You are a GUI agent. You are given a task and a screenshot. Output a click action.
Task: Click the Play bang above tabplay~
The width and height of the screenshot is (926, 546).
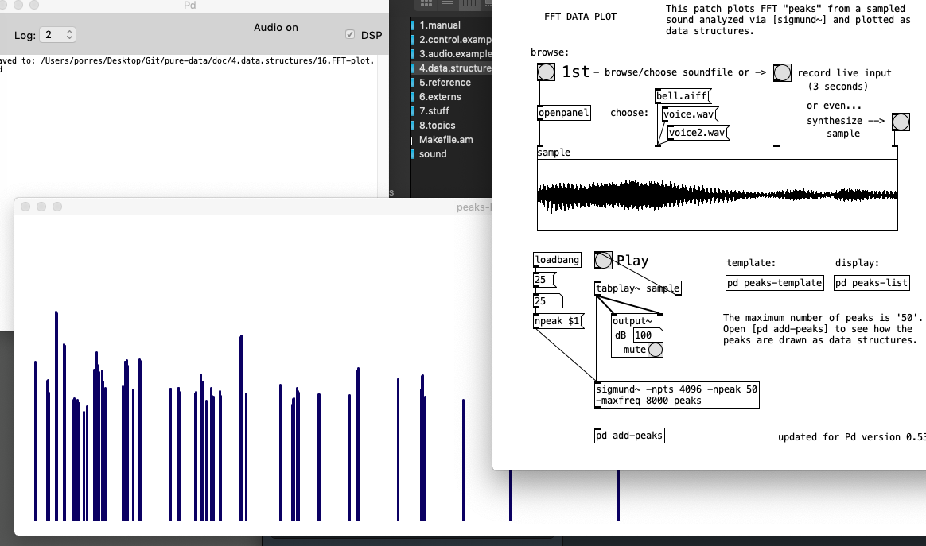602,259
